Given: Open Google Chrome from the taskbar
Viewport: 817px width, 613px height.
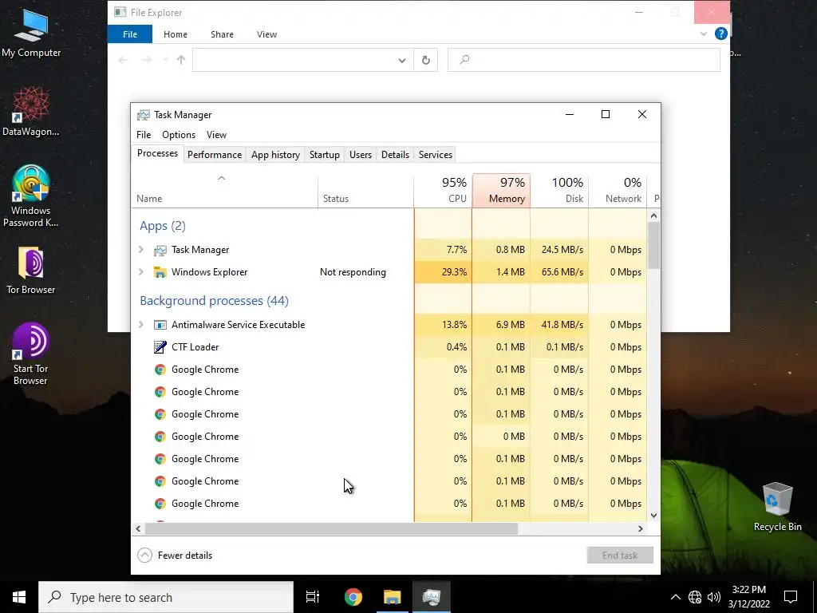Looking at the screenshot, I should click(353, 597).
